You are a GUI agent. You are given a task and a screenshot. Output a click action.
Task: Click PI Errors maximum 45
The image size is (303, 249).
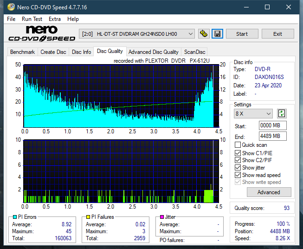pyautogui.click(x=69, y=231)
